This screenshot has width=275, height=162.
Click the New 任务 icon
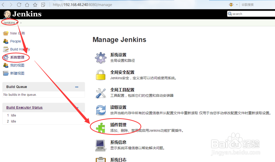pos(5,33)
